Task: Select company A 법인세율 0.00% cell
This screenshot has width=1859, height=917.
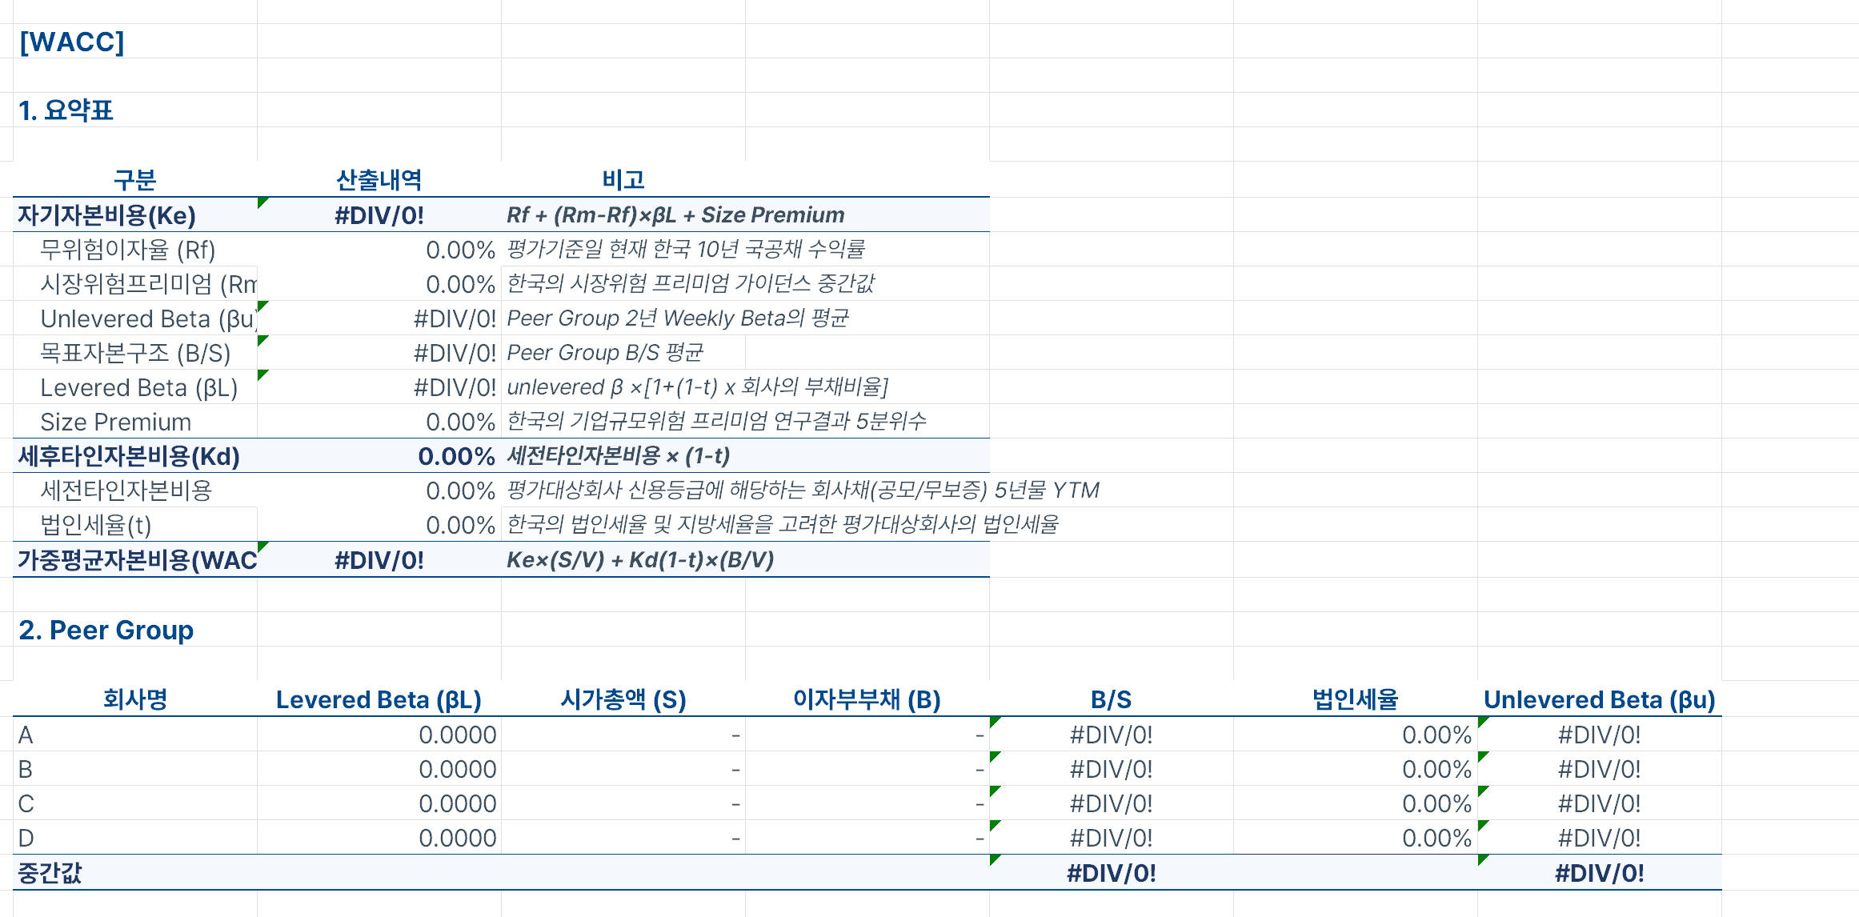Action: click(x=1436, y=735)
